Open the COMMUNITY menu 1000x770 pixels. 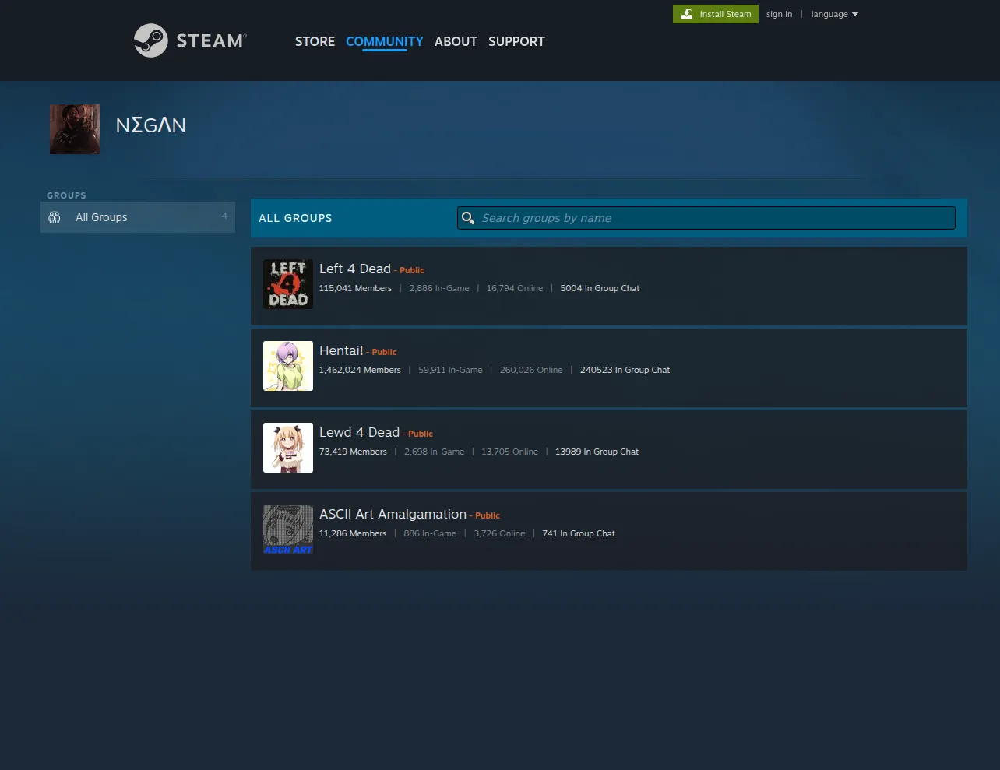(385, 41)
